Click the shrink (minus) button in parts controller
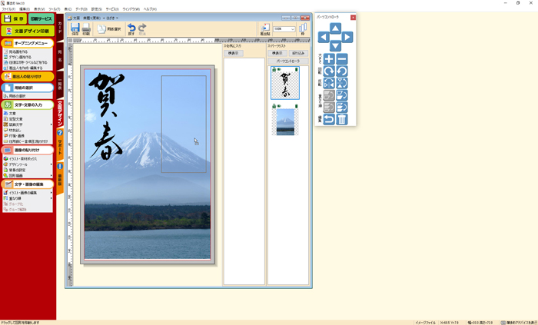This screenshot has width=538, height=325. (342, 59)
